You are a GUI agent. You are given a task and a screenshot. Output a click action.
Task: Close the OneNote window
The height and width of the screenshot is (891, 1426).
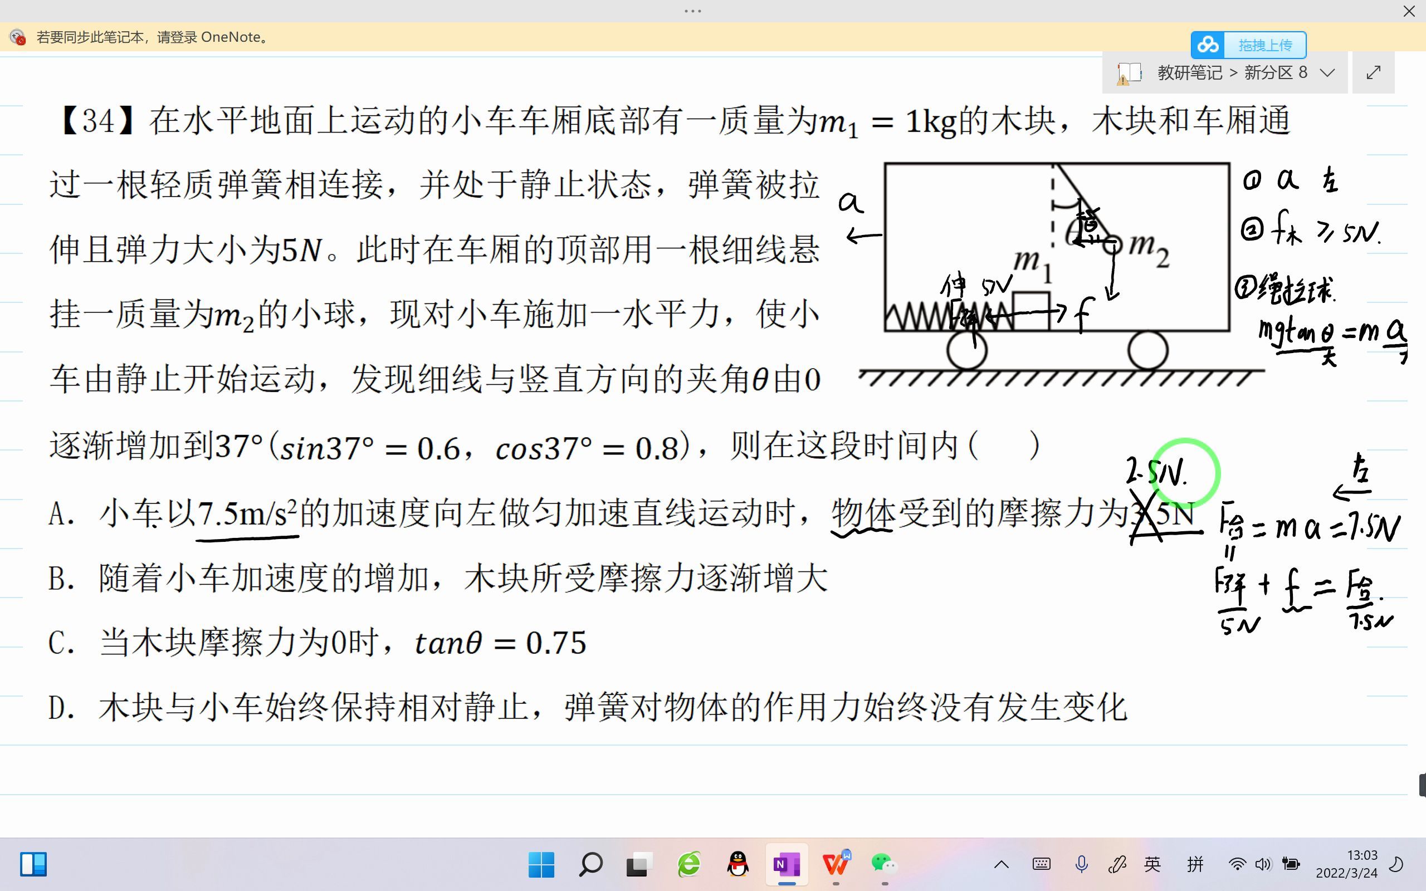(1409, 11)
